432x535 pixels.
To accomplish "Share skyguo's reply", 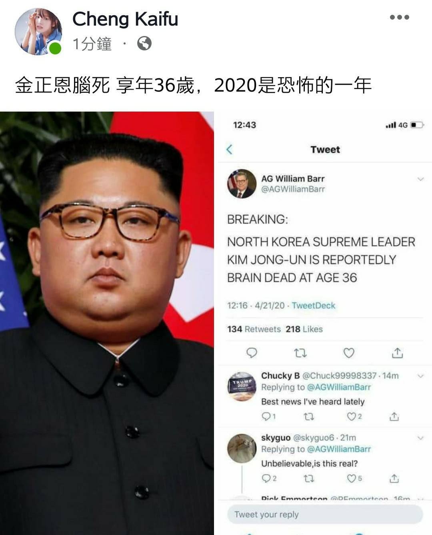I will coord(394,478).
